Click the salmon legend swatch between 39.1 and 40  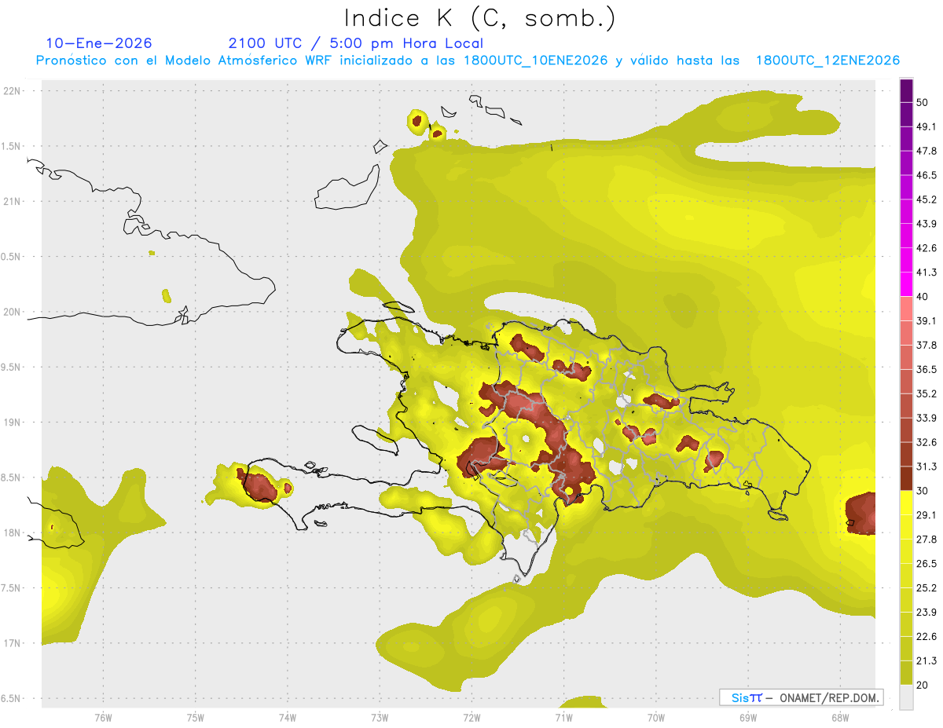(x=906, y=309)
